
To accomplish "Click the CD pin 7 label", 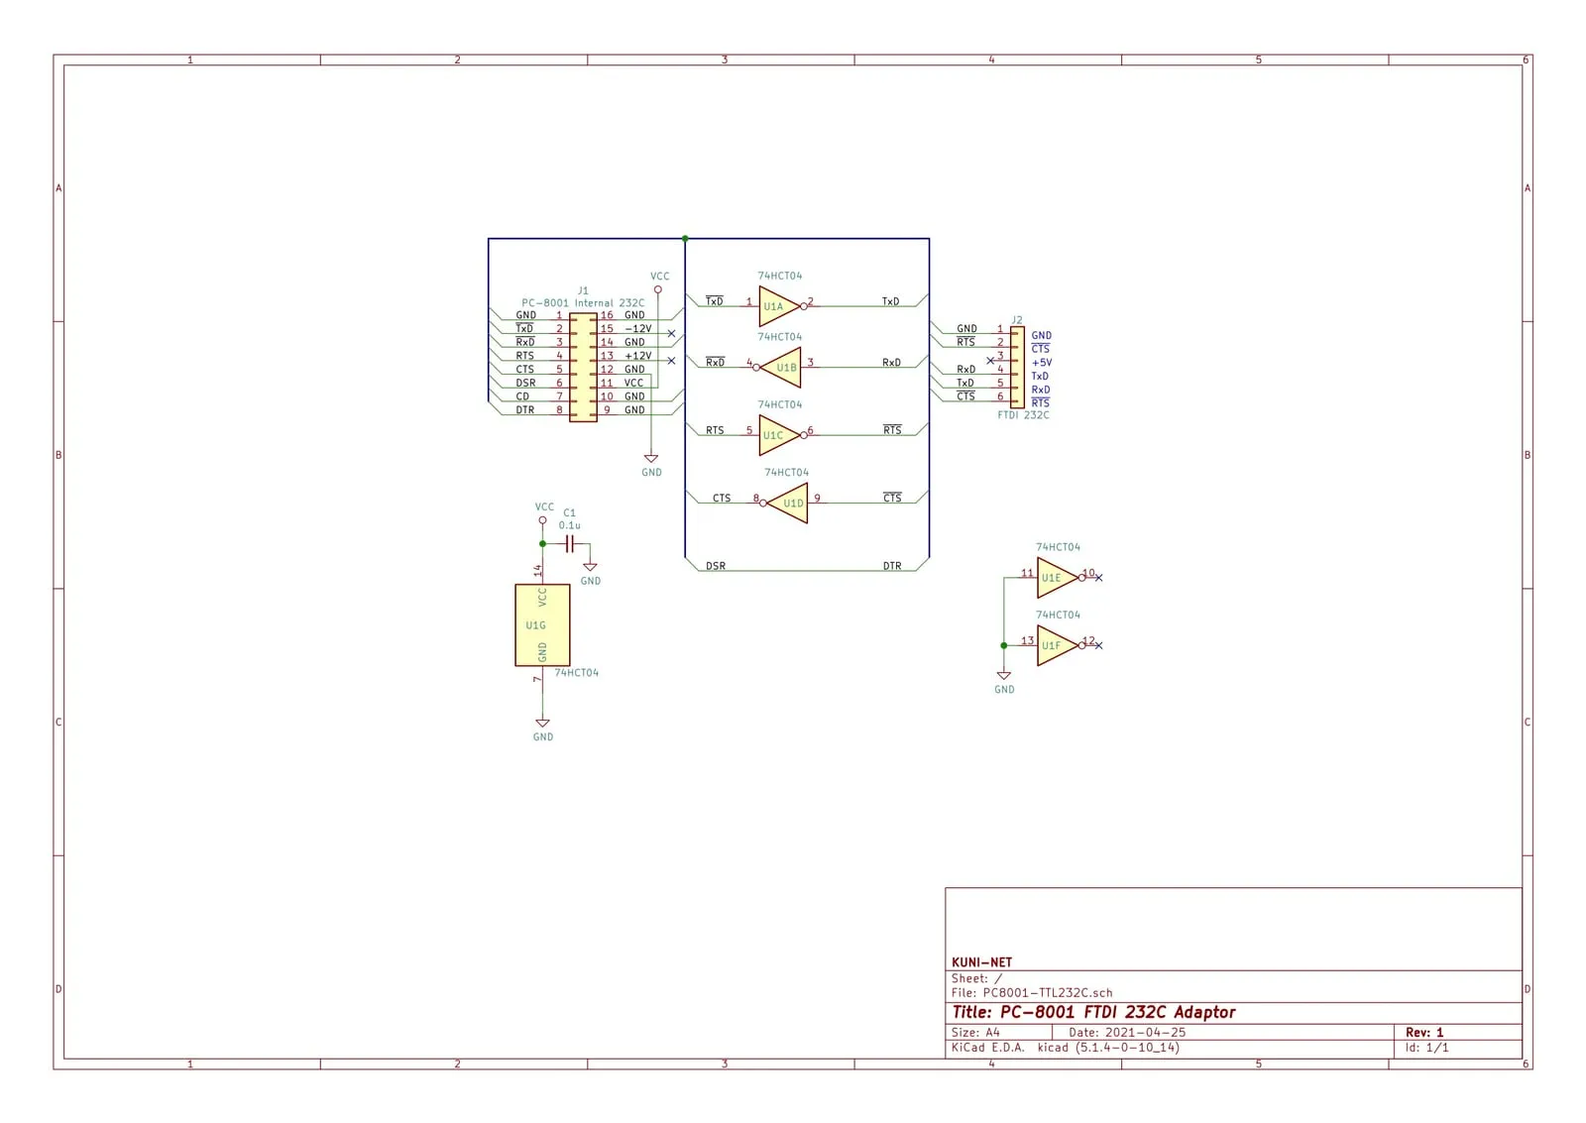I will click(522, 396).
